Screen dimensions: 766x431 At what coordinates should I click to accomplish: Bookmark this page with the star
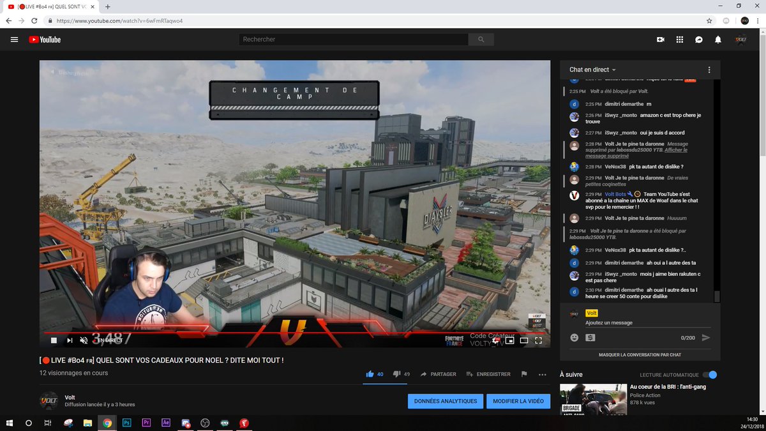[x=710, y=20]
